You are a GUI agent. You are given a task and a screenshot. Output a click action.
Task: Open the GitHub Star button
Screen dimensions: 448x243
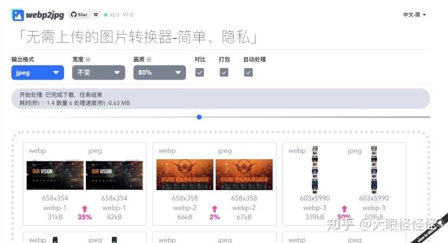click(79, 14)
